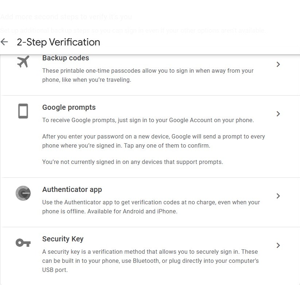This screenshot has width=300, height=285.
Task: Click the 'not currently signed in' notice
Action: pos(133,162)
